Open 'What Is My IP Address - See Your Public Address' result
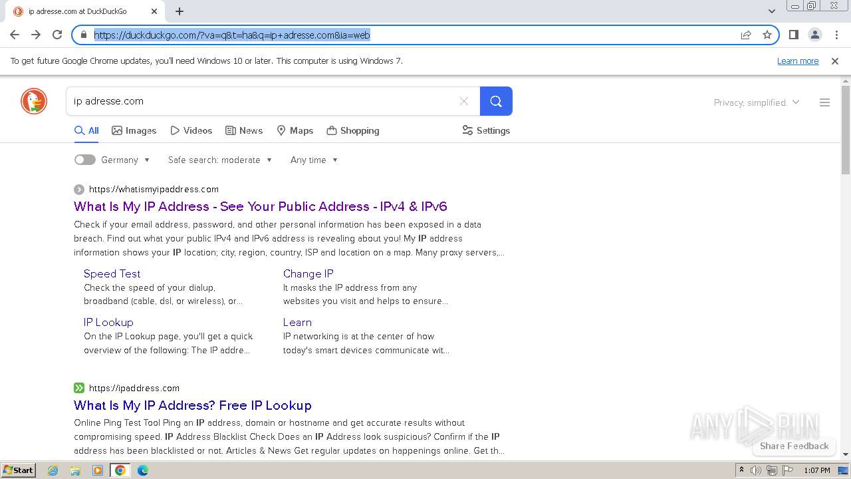Screen dimensions: 851x479 pyautogui.click(x=261, y=206)
